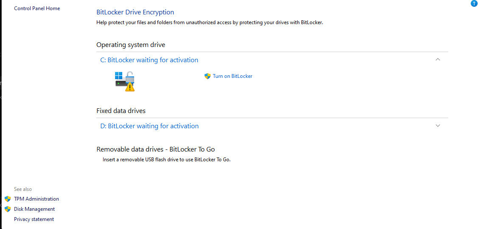Click the blue help question mark icon
The width and height of the screenshot is (478, 229).
(x=474, y=3)
